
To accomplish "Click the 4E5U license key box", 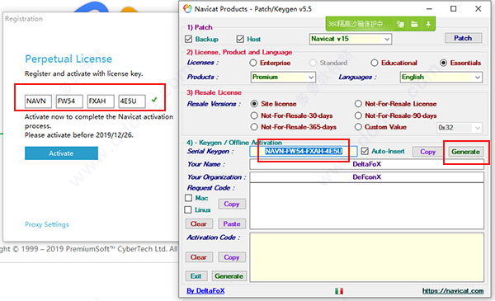I will pyautogui.click(x=132, y=101).
